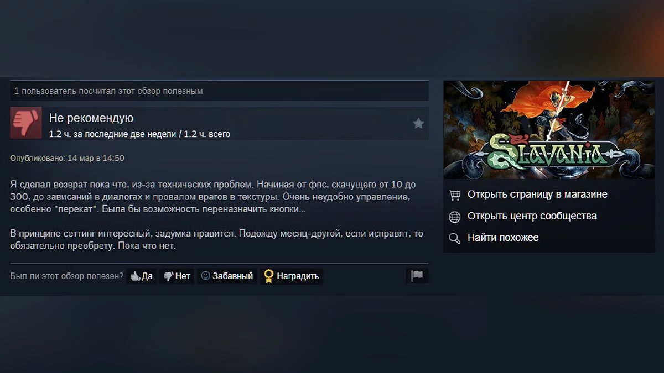
Task: Vote Да to mark review helpful
Action: click(142, 276)
